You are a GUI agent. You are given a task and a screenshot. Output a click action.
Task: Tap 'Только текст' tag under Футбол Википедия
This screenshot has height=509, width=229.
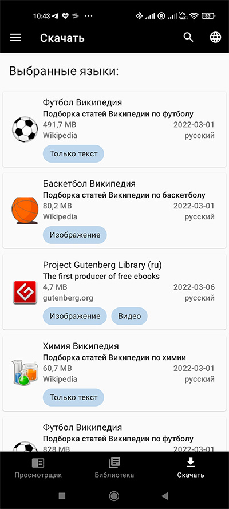[73, 153]
